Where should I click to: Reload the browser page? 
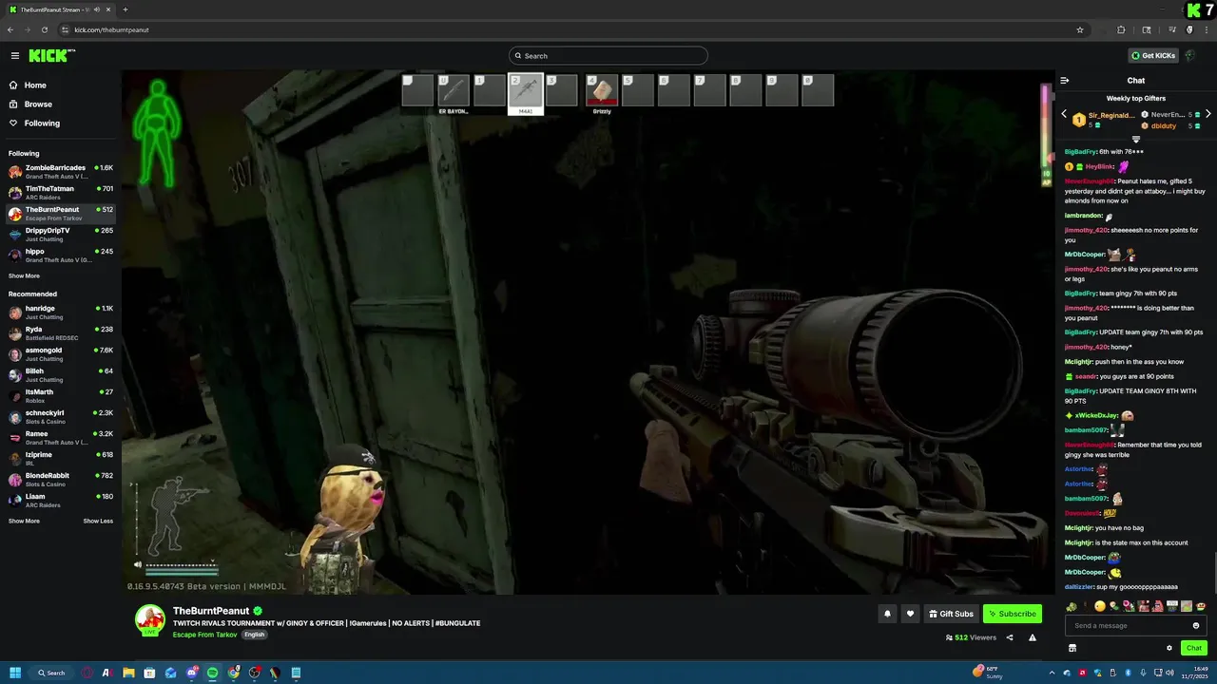(x=45, y=29)
